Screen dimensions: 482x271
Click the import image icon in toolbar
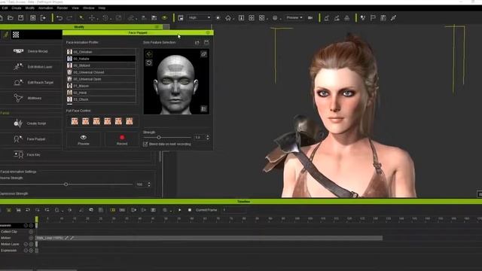tap(32, 18)
